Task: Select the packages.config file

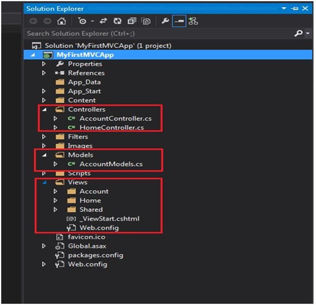Action: click(95, 256)
